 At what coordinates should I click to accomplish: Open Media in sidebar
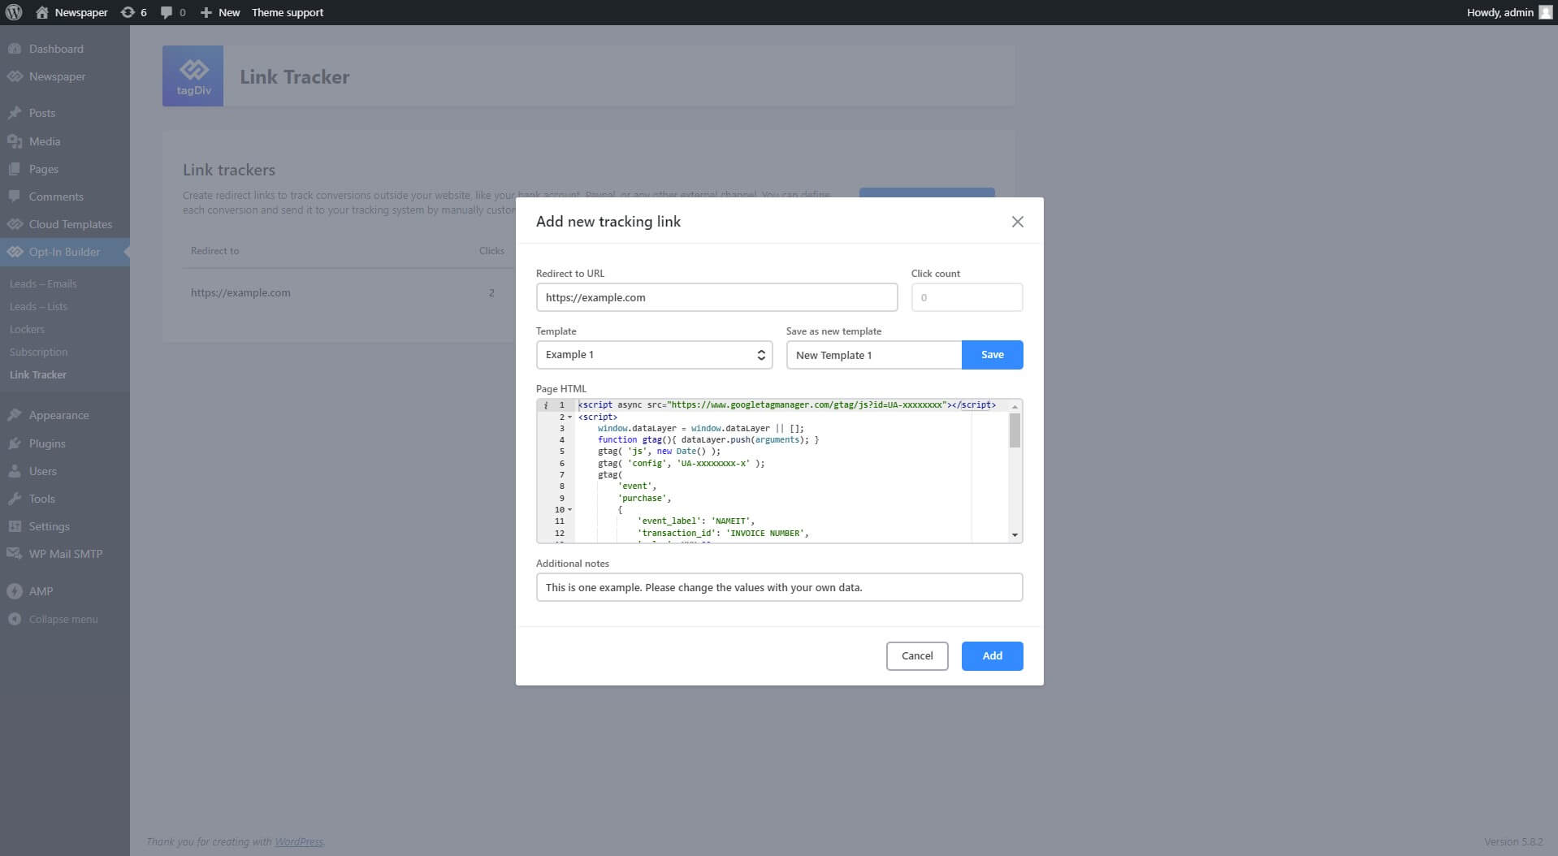pos(45,141)
